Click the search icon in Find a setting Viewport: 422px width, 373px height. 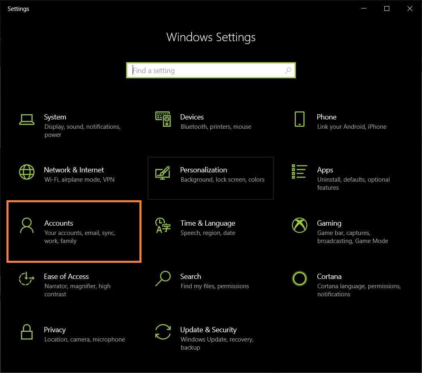[288, 70]
